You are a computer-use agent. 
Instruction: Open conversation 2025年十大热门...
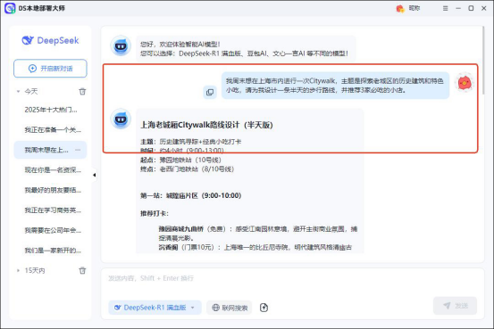coord(51,110)
